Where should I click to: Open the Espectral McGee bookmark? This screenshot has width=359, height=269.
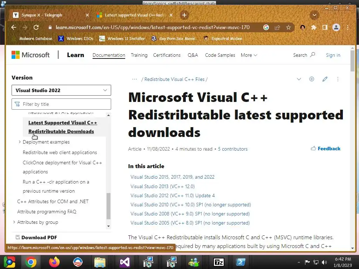click(x=223, y=39)
